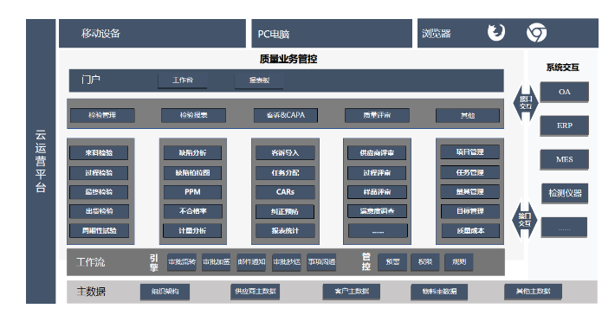Viewport: 615px width, 315px height.
Task: Select the PC电脑 header block
Action: [x=332, y=33]
